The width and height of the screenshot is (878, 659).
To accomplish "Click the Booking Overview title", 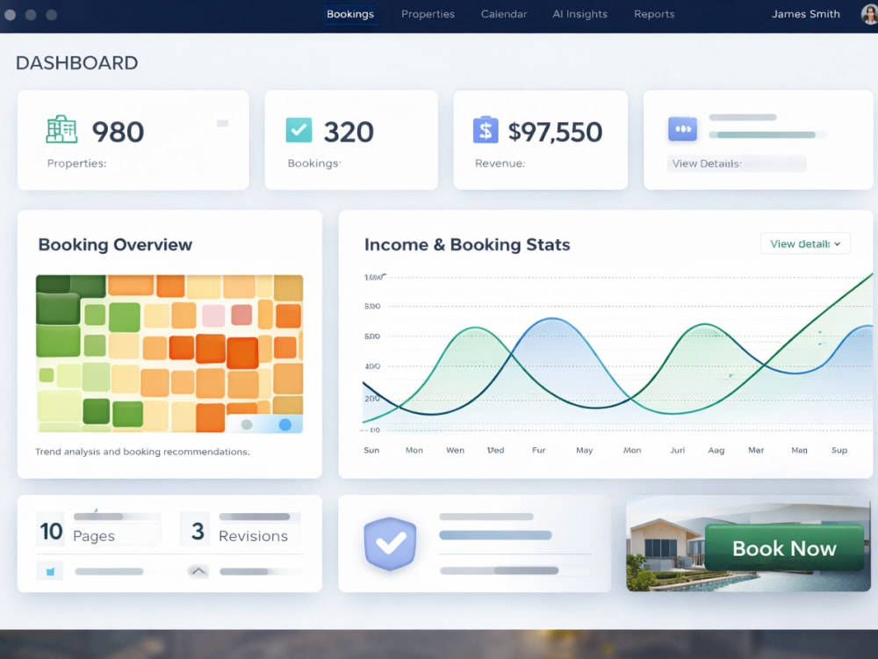I will click(x=115, y=244).
